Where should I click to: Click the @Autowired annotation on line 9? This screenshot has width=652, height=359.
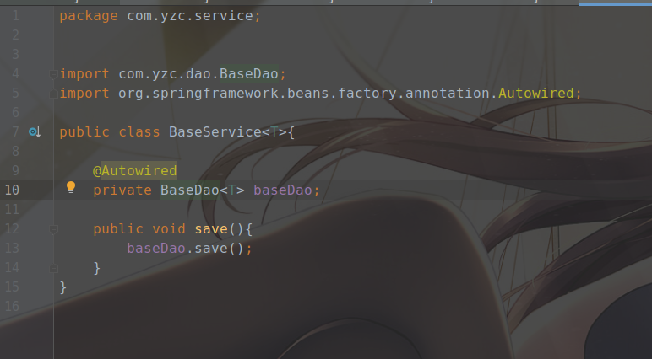point(135,170)
